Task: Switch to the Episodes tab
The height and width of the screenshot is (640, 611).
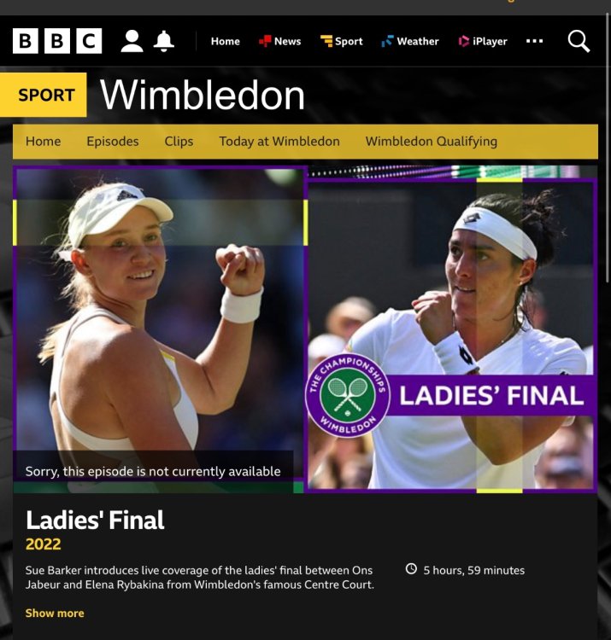Action: point(113,141)
